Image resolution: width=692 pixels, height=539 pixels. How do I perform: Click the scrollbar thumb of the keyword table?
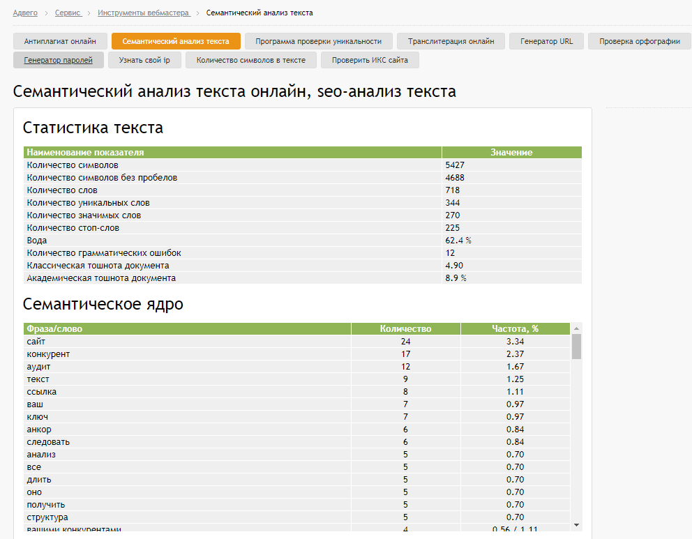(576, 347)
